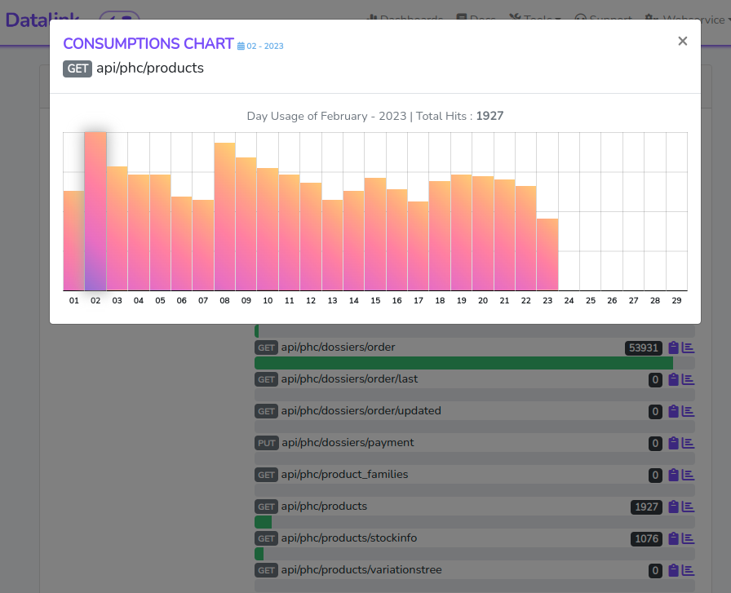Click clipboard icon for api/phc/dossiers/order
731x593 pixels.
(673, 347)
